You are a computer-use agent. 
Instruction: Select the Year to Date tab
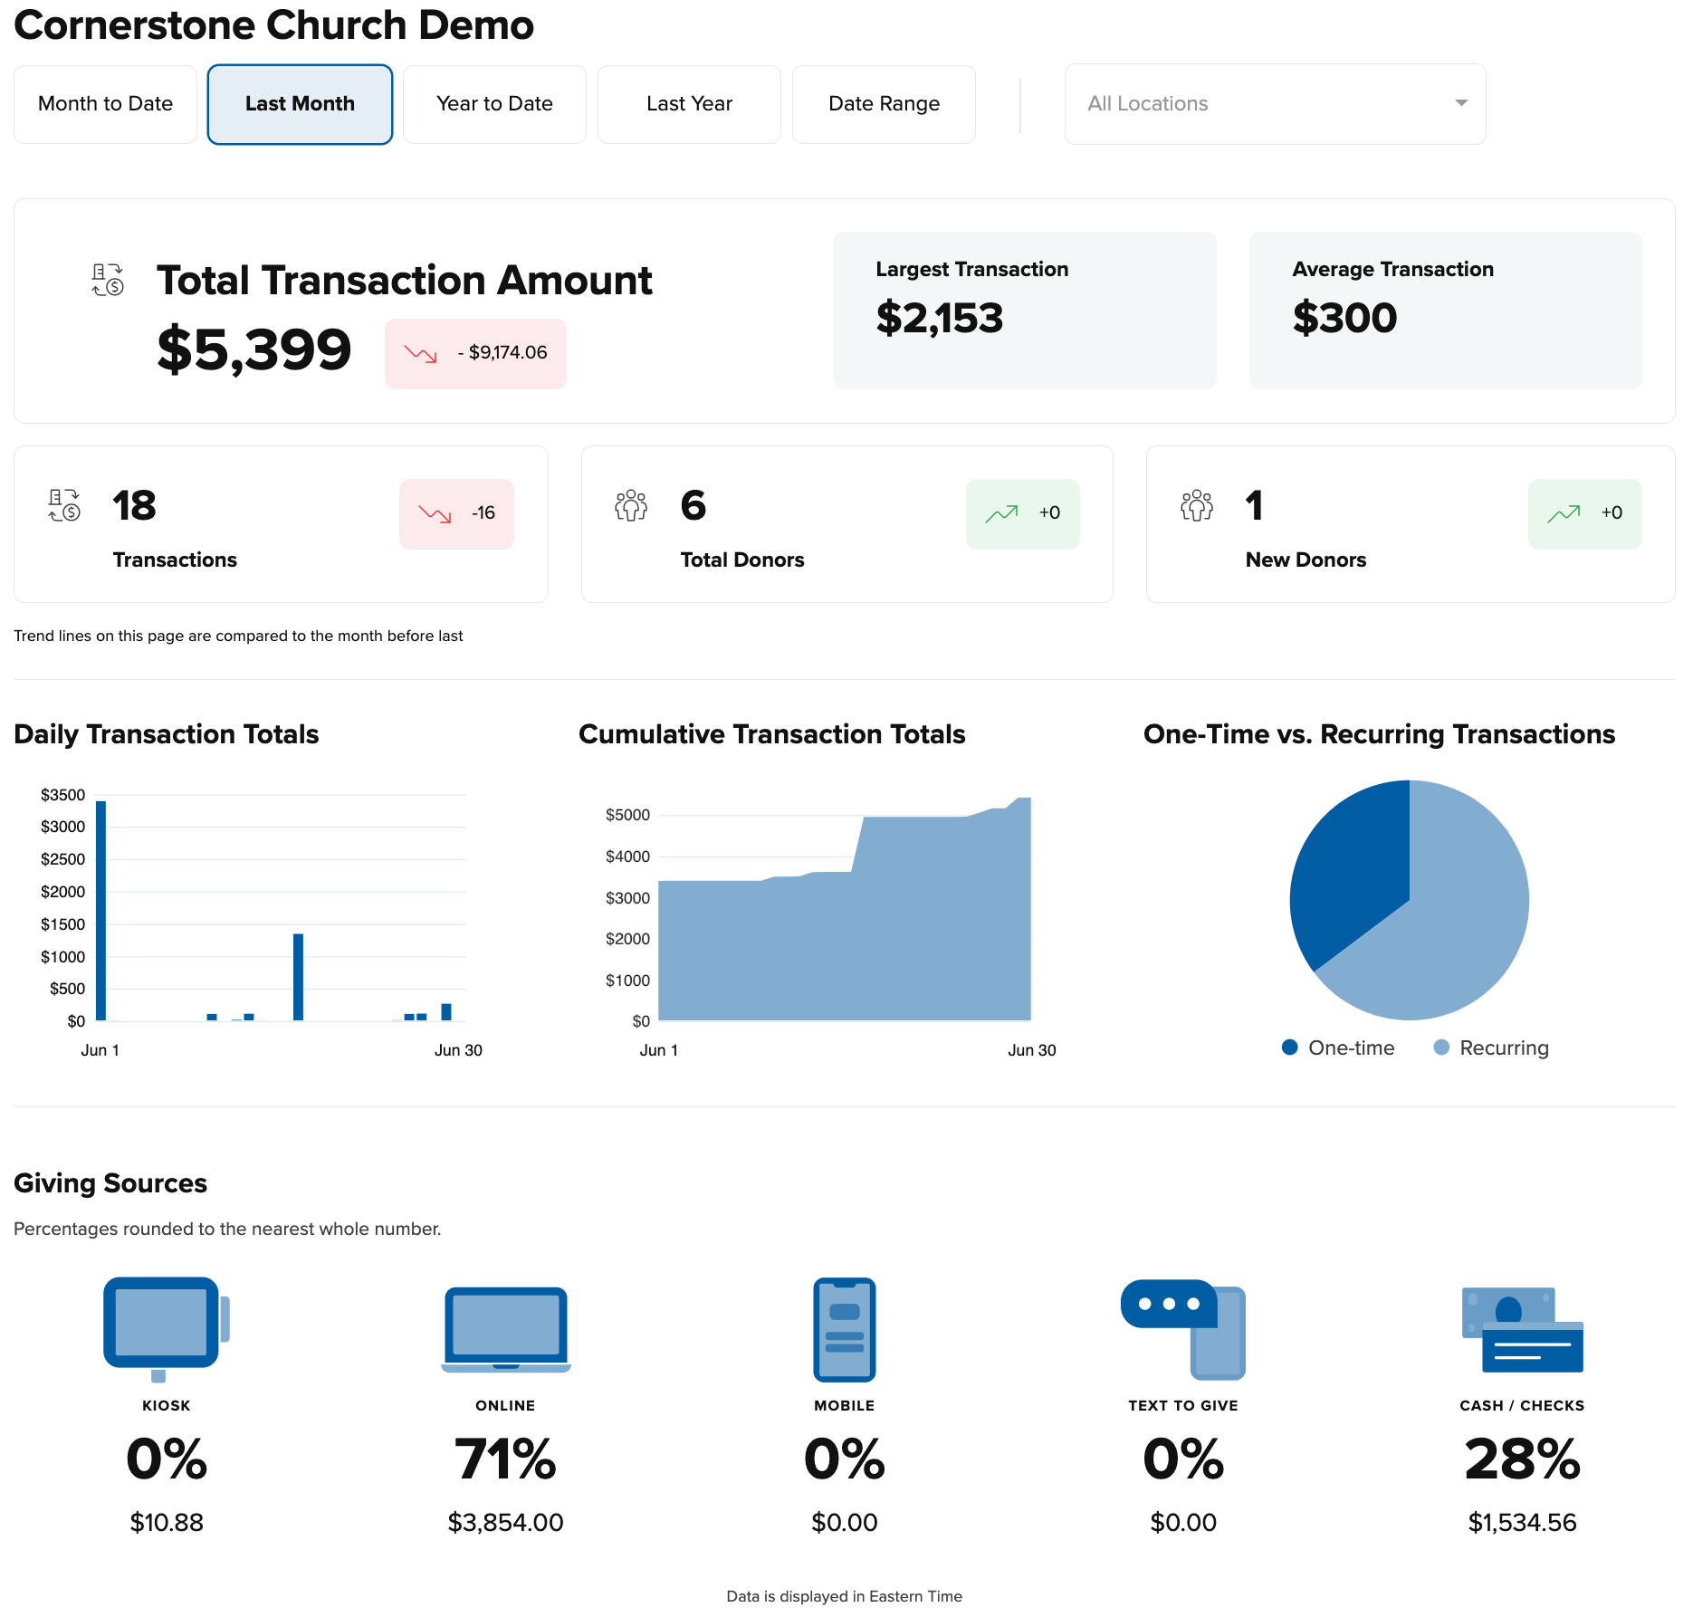494,104
